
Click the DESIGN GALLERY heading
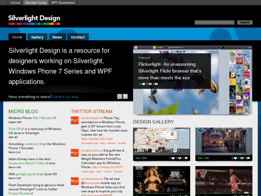(x=153, y=122)
